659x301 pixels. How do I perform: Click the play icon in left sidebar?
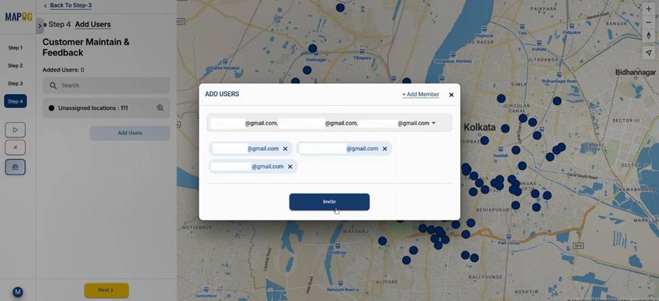coord(15,130)
